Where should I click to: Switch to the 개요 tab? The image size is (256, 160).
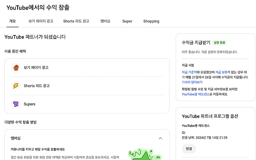(12, 21)
